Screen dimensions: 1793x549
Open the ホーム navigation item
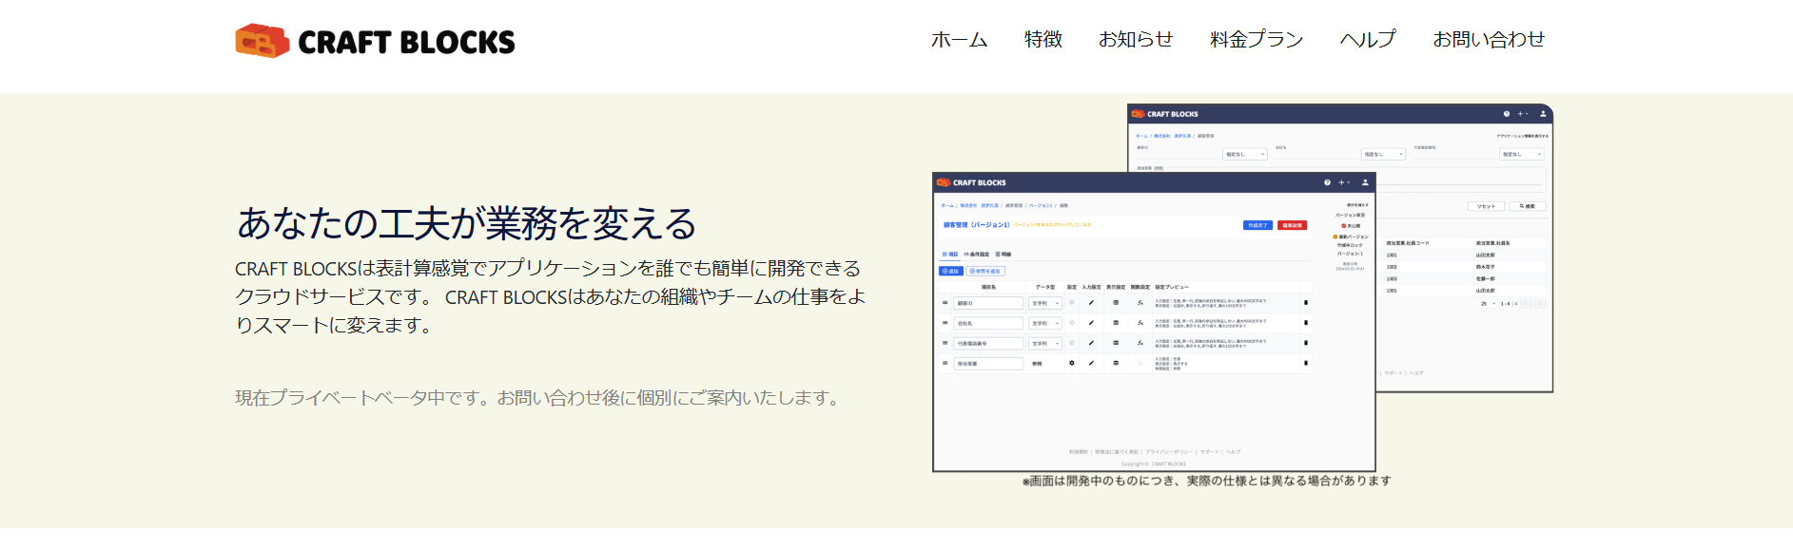pos(959,39)
